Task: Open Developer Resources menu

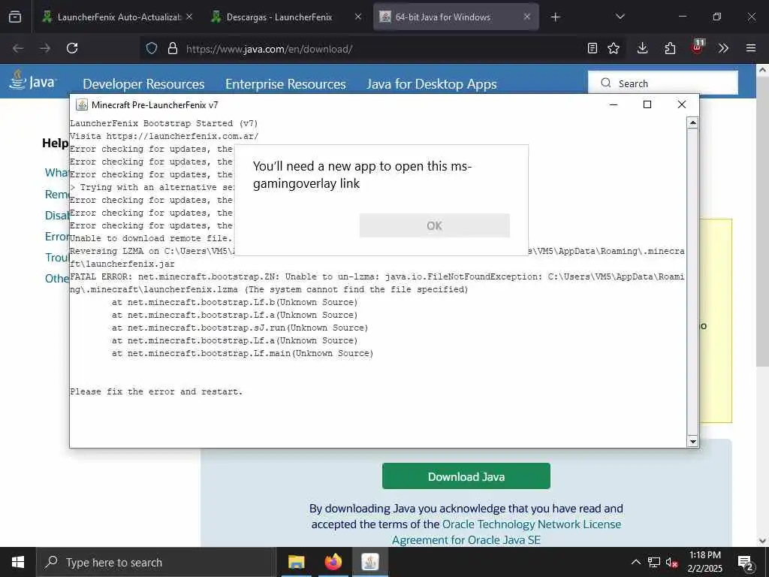Action: coord(143,84)
